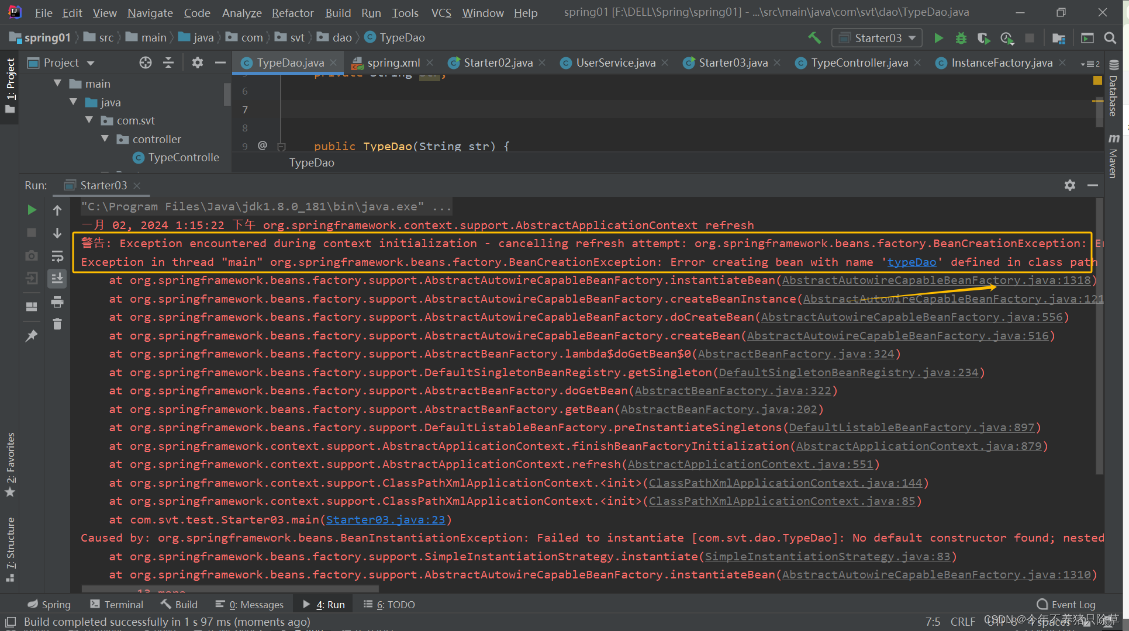Viewport: 1129px width, 631px height.
Task: Open the Database tool window
Action: coord(1113,88)
